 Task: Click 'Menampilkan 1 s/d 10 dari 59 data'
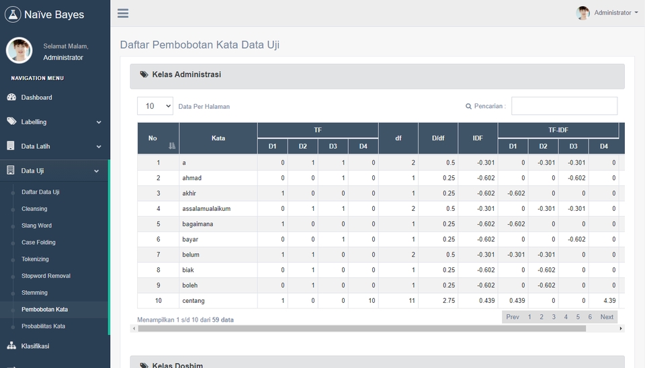[x=185, y=320]
